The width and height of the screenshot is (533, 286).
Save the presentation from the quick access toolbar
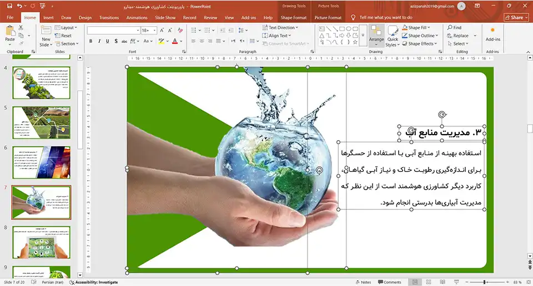point(9,6)
